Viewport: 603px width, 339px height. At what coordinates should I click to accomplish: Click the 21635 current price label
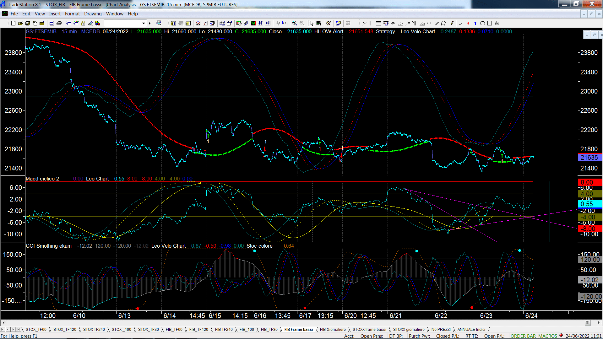pos(590,158)
